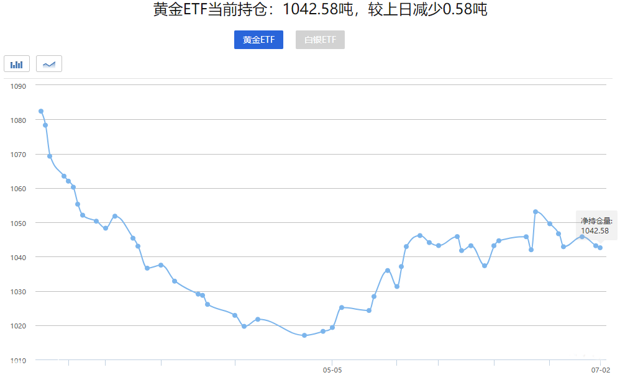Select the 黄金ETF tab

tap(258, 40)
